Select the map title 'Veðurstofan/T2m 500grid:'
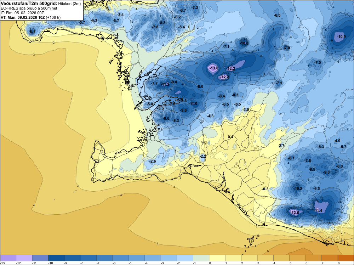The height and width of the screenshot is (265, 354). [x=29, y=4]
